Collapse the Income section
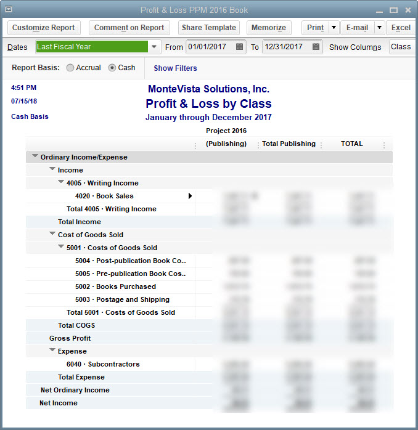The width and height of the screenshot is (418, 430). coord(52,169)
